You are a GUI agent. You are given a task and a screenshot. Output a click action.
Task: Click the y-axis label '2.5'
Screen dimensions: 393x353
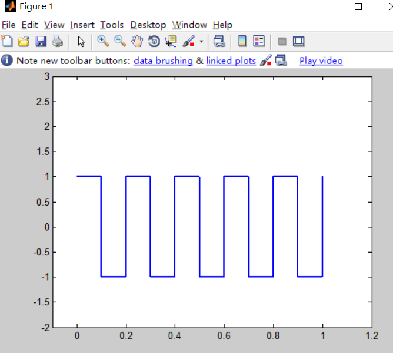click(x=43, y=102)
